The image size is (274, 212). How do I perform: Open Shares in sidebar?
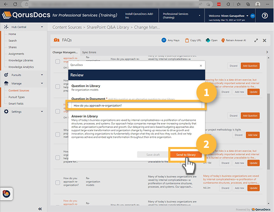tap(12, 47)
